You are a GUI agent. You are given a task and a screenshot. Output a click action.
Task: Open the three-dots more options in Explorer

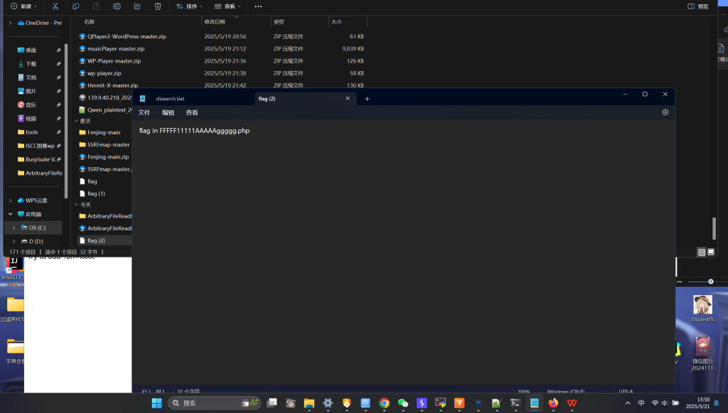pyautogui.click(x=258, y=6)
